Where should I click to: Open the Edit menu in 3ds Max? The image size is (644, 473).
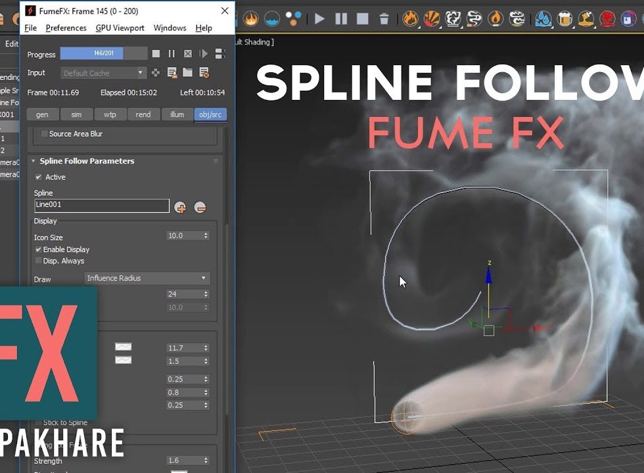[12, 43]
